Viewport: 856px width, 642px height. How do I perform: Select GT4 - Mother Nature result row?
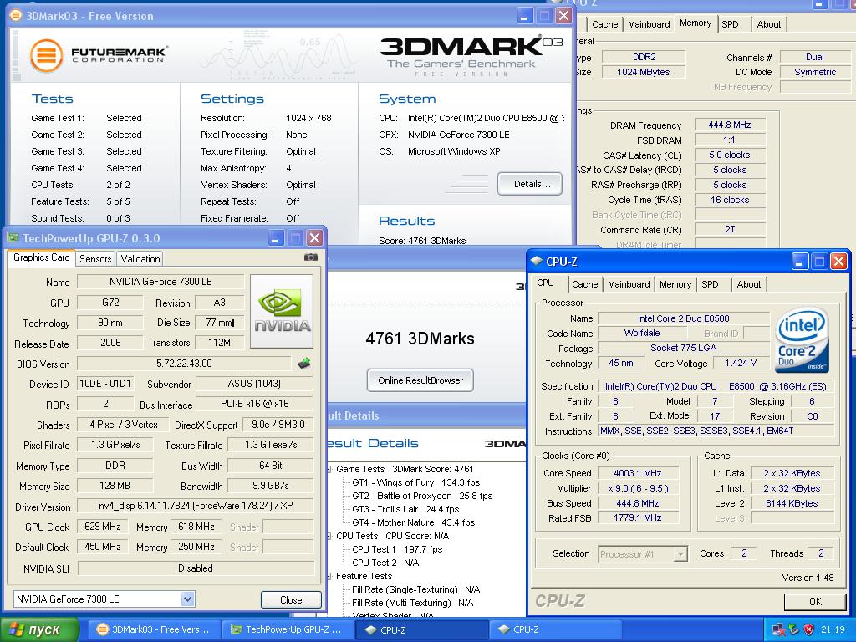pyautogui.click(x=413, y=522)
